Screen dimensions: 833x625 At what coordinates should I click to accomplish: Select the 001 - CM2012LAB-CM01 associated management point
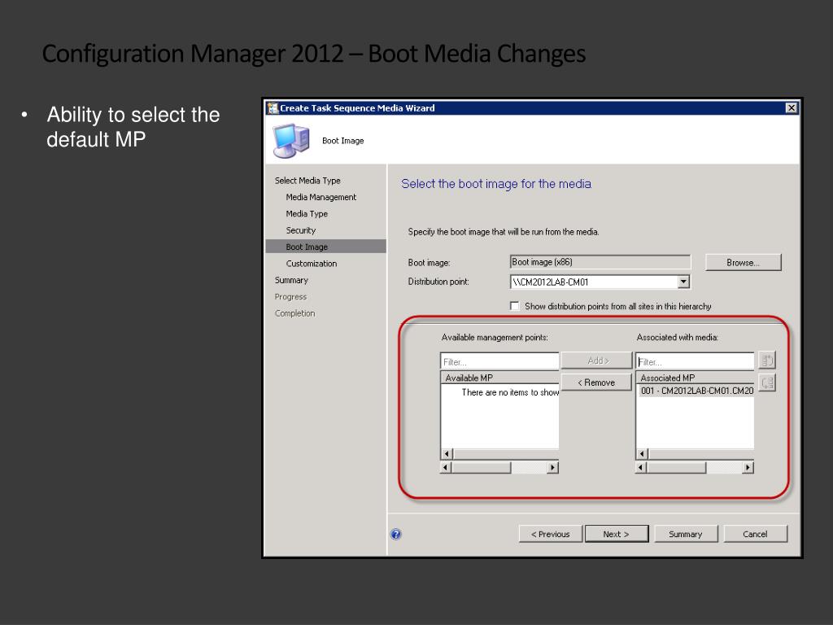696,391
